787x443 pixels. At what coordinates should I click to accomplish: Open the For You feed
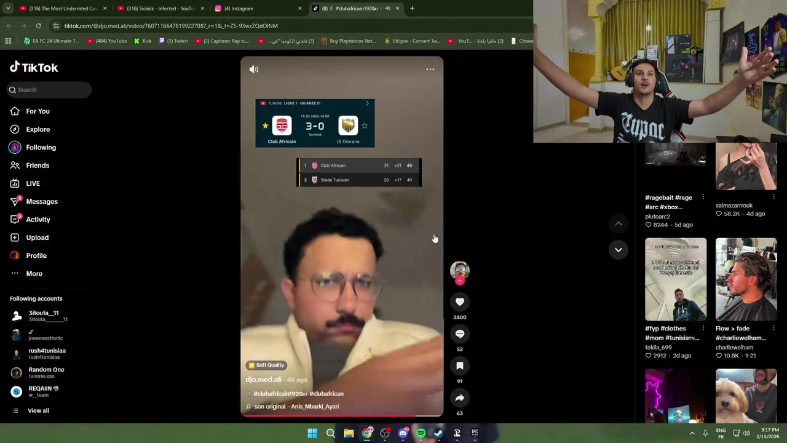[x=38, y=111]
